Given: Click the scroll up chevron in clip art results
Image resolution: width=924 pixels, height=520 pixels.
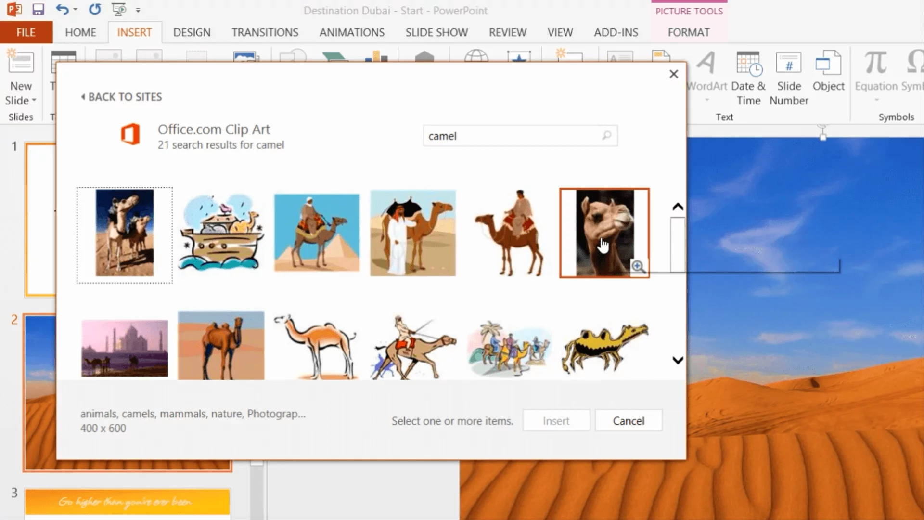Looking at the screenshot, I should (678, 207).
